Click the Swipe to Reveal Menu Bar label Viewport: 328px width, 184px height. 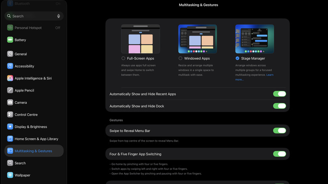(130, 131)
